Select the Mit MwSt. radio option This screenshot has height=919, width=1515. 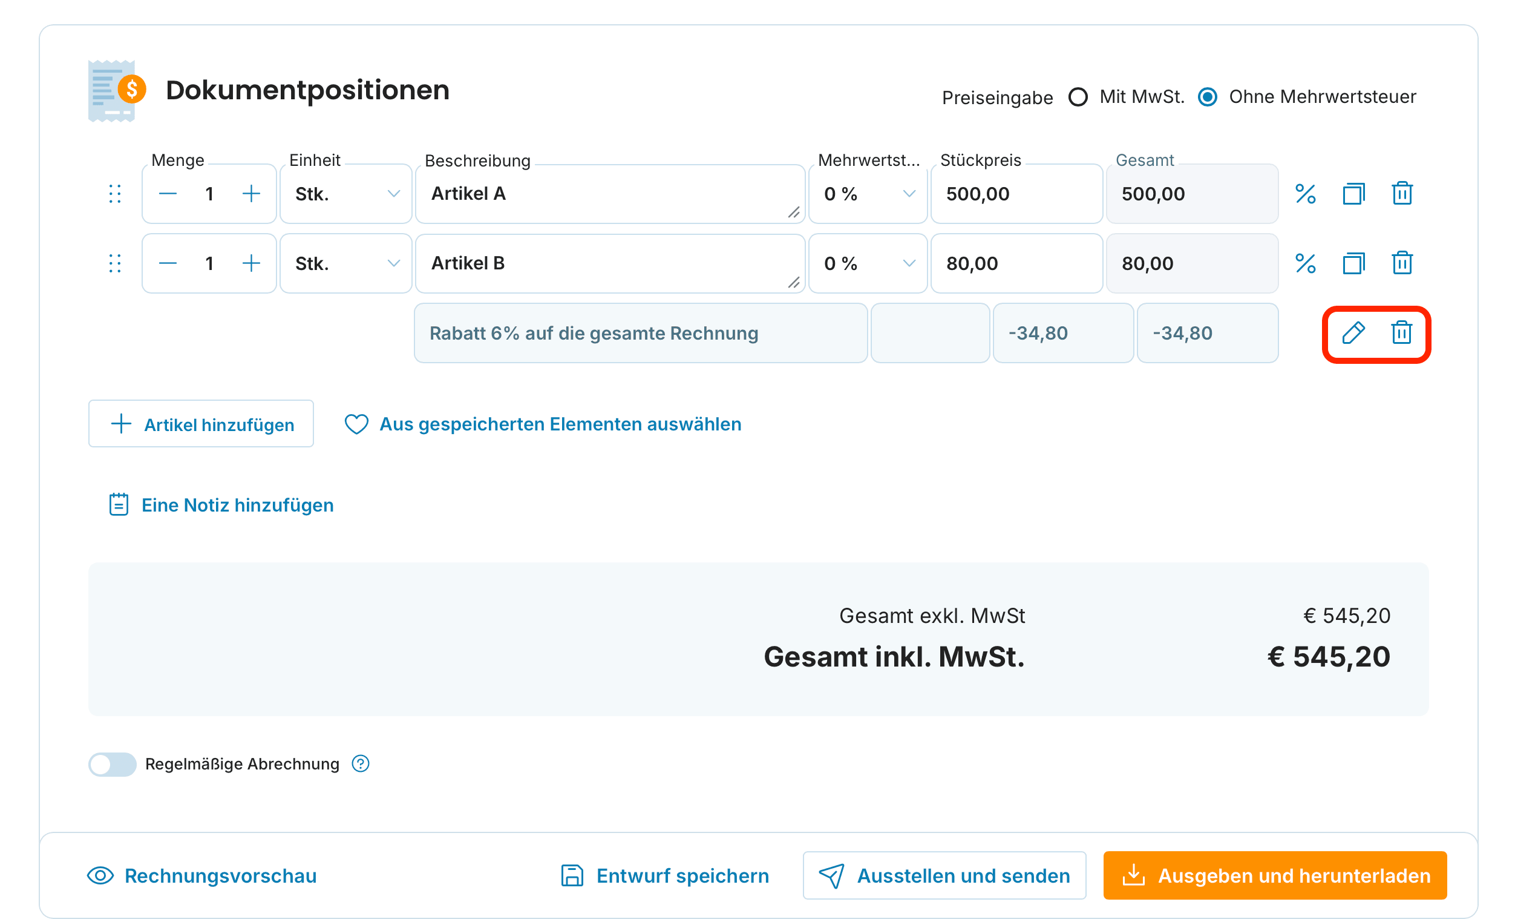(x=1077, y=97)
